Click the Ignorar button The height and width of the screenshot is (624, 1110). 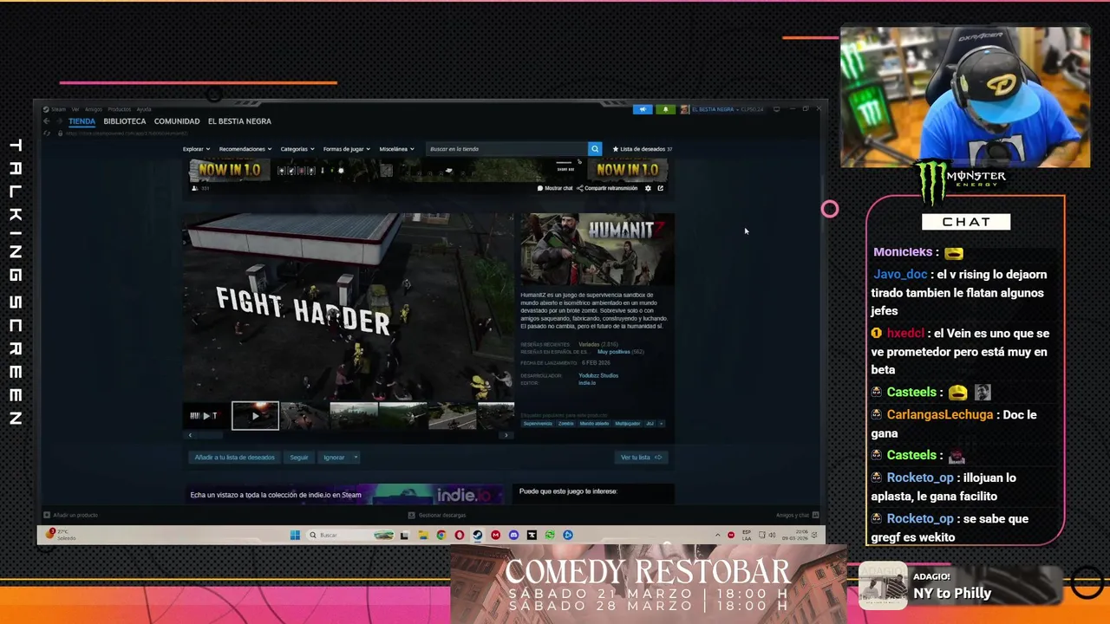334,458
